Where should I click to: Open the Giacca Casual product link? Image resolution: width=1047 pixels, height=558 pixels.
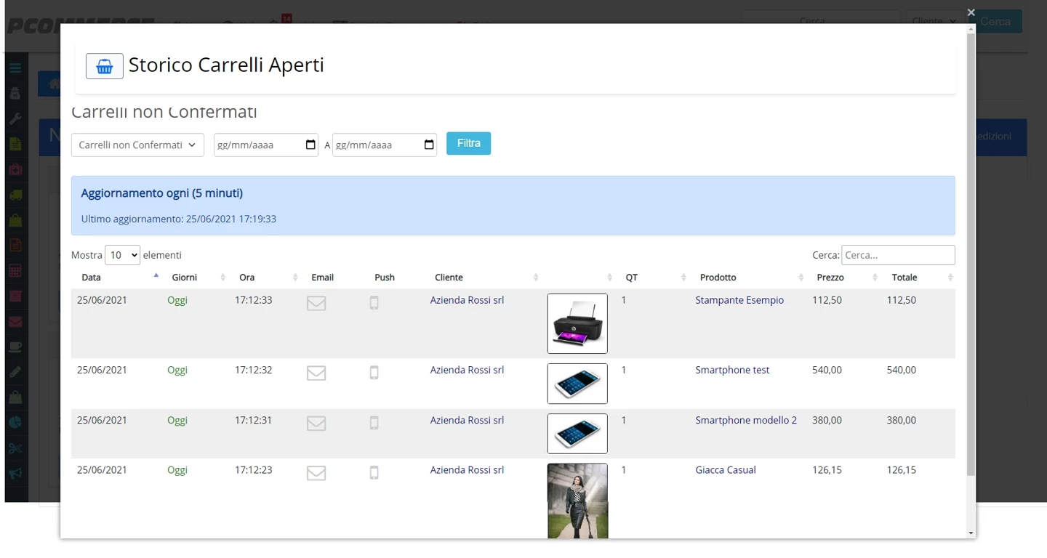(x=726, y=470)
